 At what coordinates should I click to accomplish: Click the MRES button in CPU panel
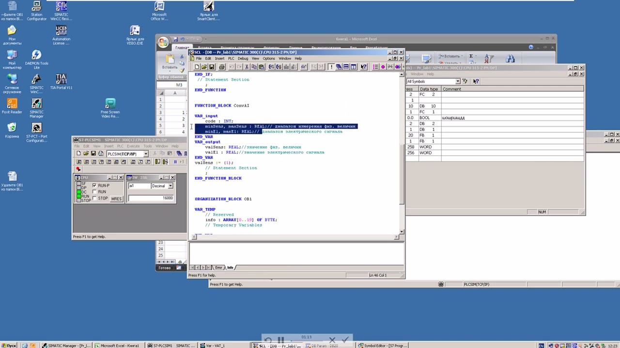tap(116, 199)
